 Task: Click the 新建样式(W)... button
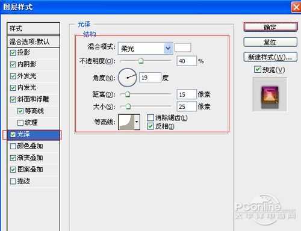[x=270, y=57]
